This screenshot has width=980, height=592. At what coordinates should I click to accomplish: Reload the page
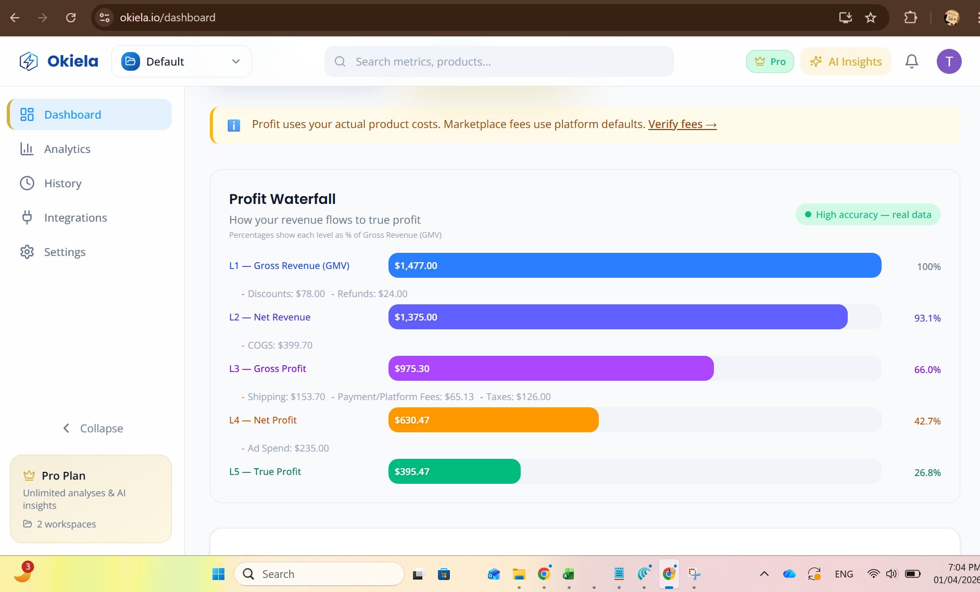[x=71, y=18]
